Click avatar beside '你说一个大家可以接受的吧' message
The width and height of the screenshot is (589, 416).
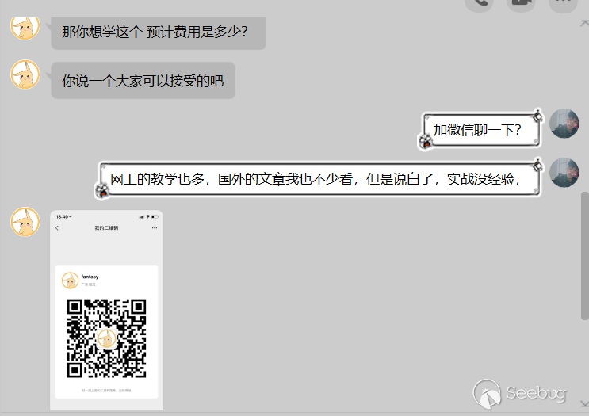tap(25, 74)
